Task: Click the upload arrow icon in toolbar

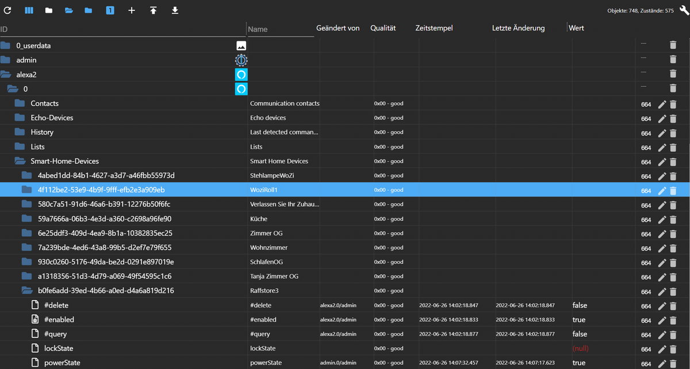Action: click(153, 10)
